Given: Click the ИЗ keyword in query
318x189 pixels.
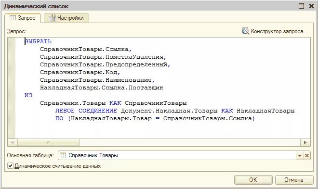Looking at the screenshot, I should [x=28, y=95].
